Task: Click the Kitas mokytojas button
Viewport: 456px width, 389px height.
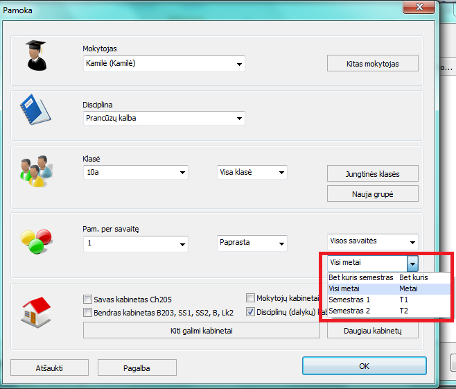Action: pos(373,64)
